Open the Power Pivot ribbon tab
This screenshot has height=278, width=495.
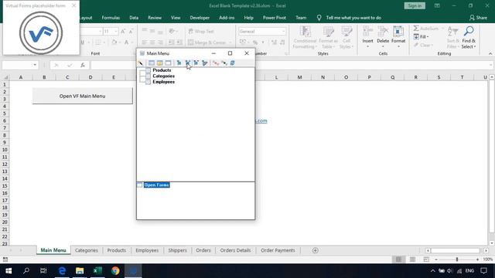(274, 18)
